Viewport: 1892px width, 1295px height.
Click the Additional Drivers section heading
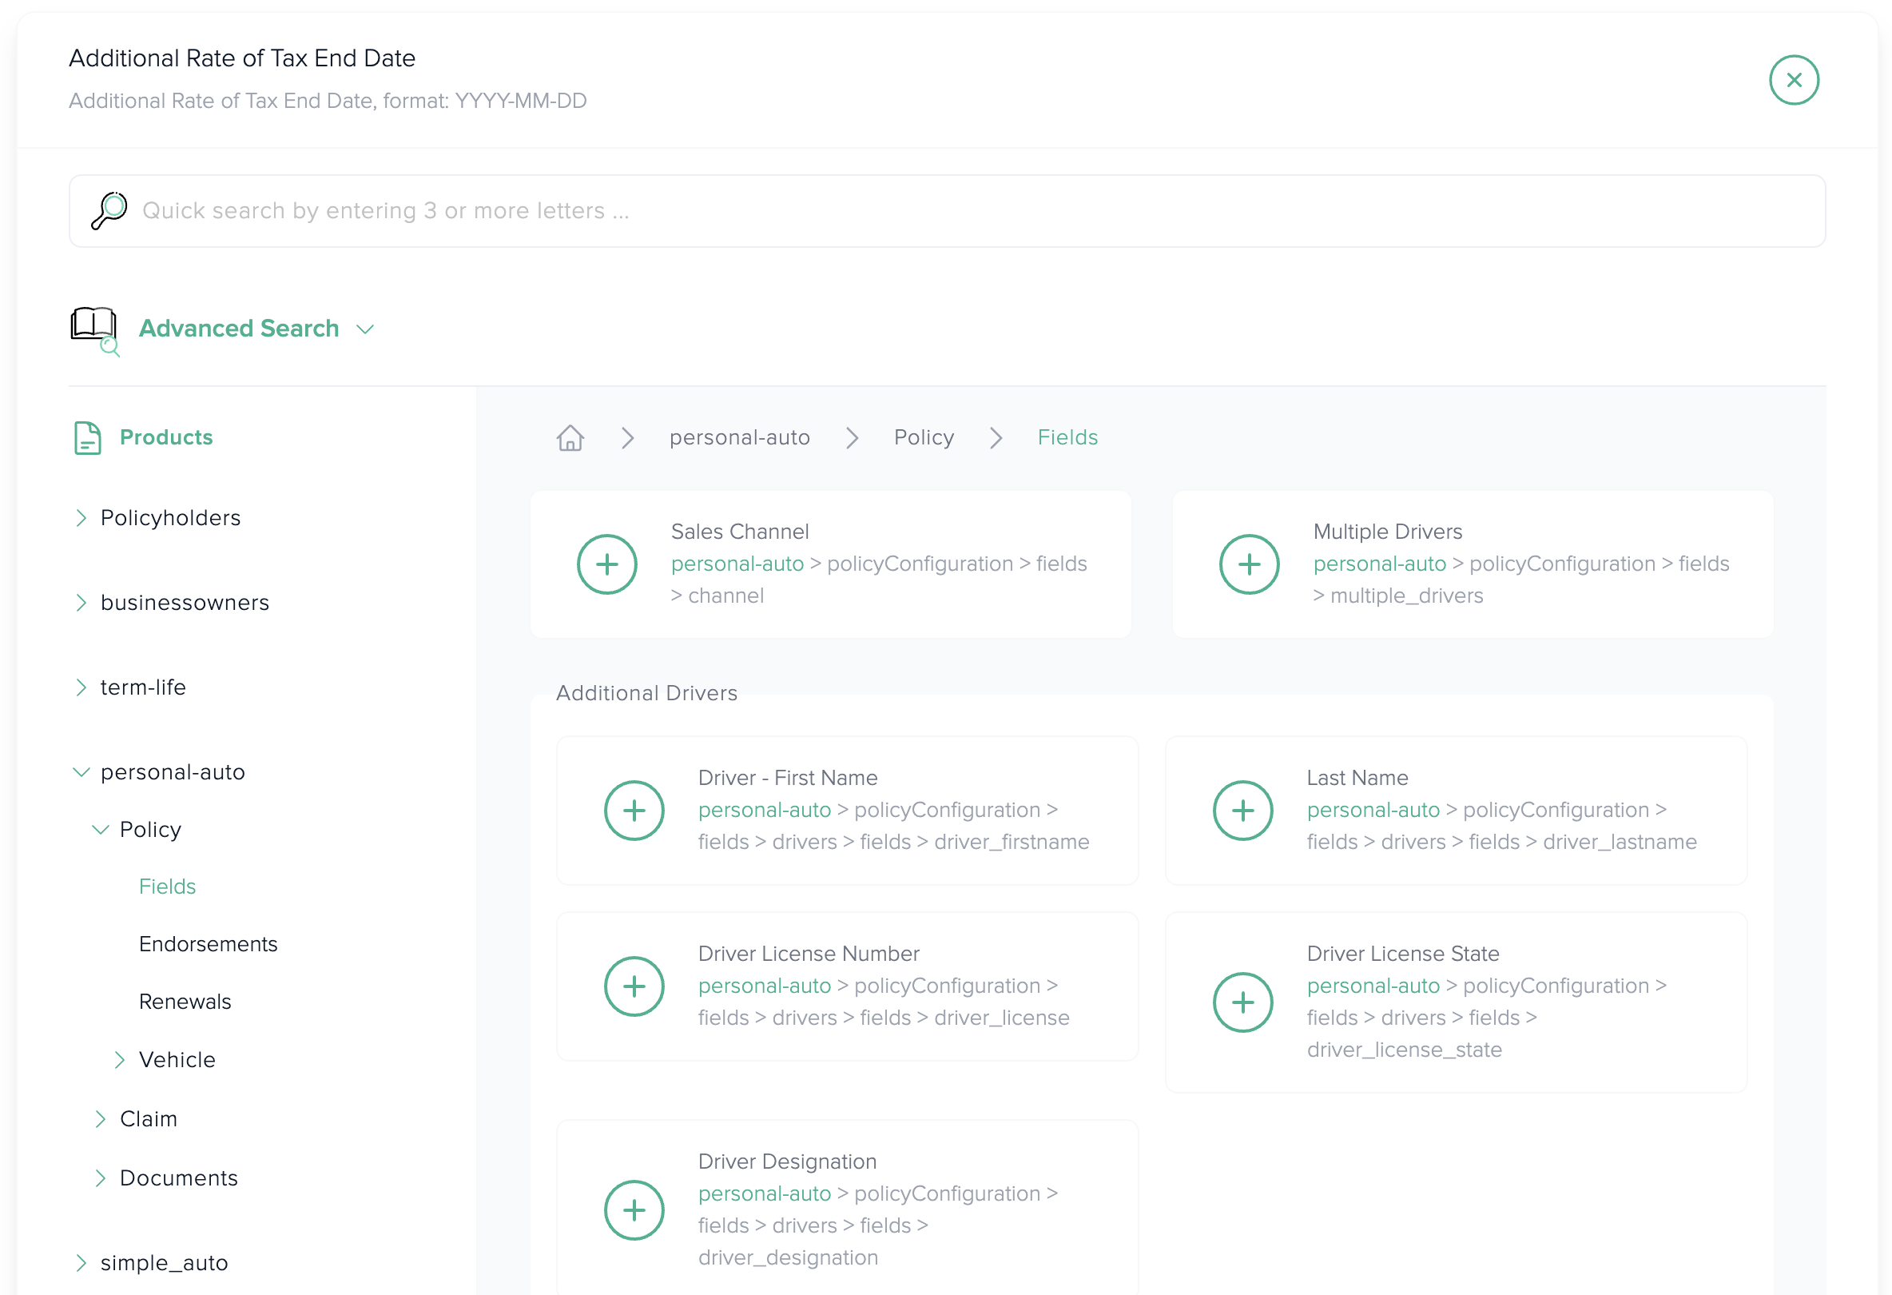click(646, 693)
